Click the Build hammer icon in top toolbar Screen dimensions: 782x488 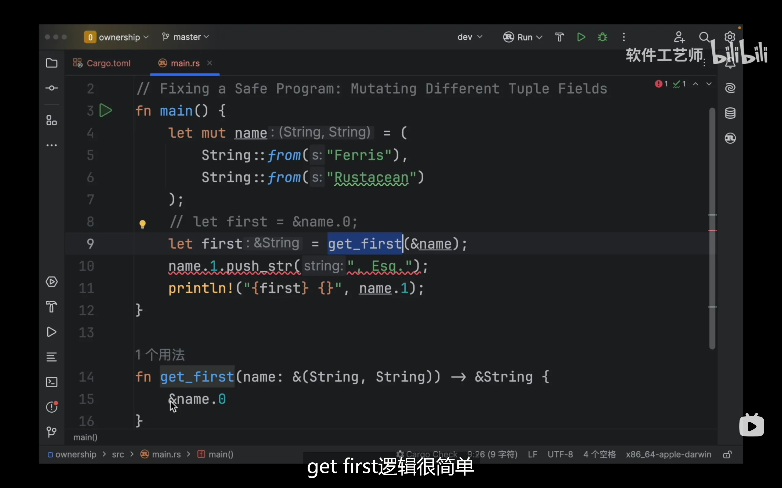[x=560, y=37]
